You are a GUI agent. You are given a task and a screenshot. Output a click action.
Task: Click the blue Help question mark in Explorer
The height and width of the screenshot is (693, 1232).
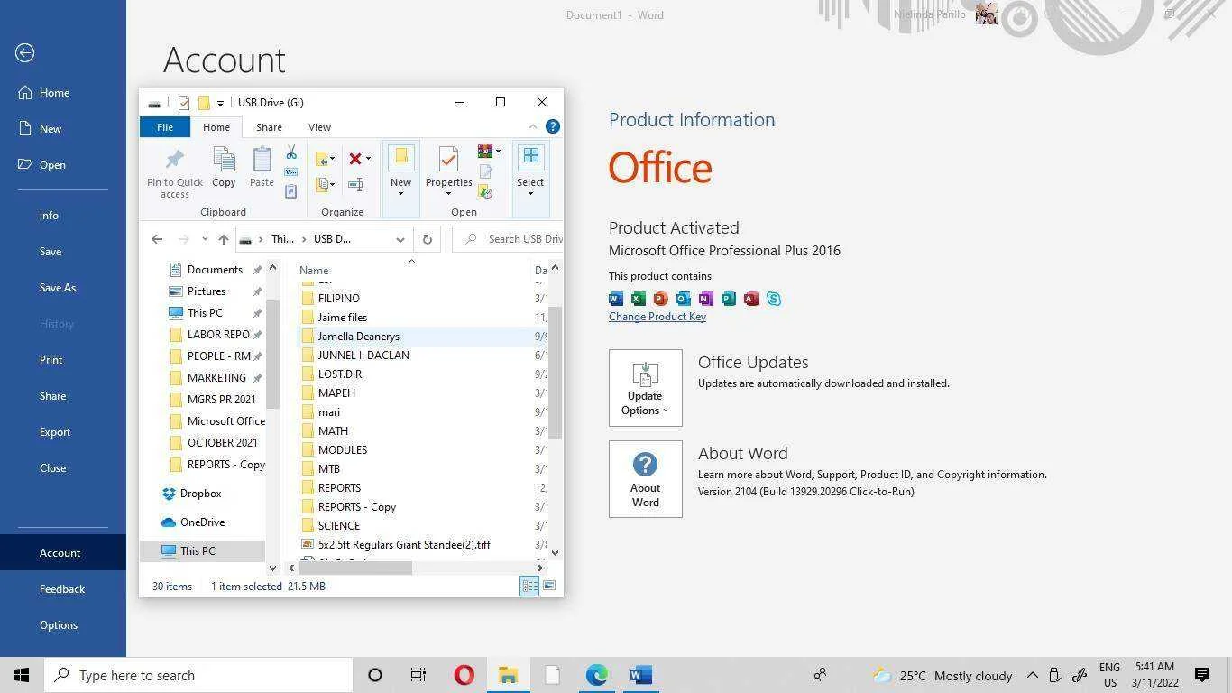coord(553,127)
